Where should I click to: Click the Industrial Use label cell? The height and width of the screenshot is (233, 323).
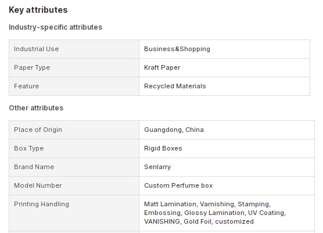point(74,49)
